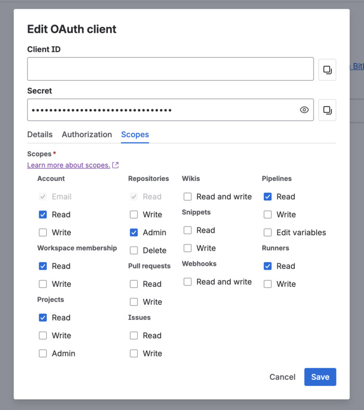Enable Account Write scope

[43, 233]
